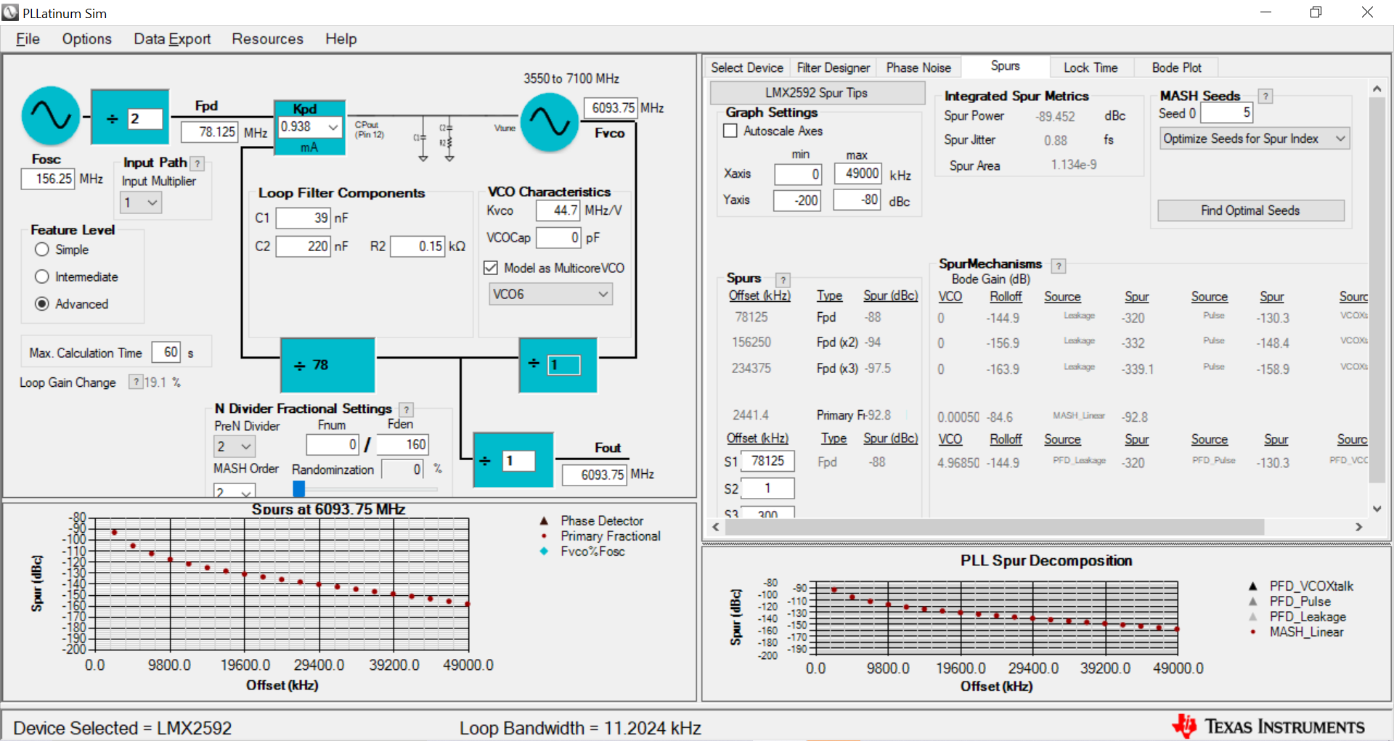Click the Kvco value field
1394x741 pixels.
click(x=558, y=210)
